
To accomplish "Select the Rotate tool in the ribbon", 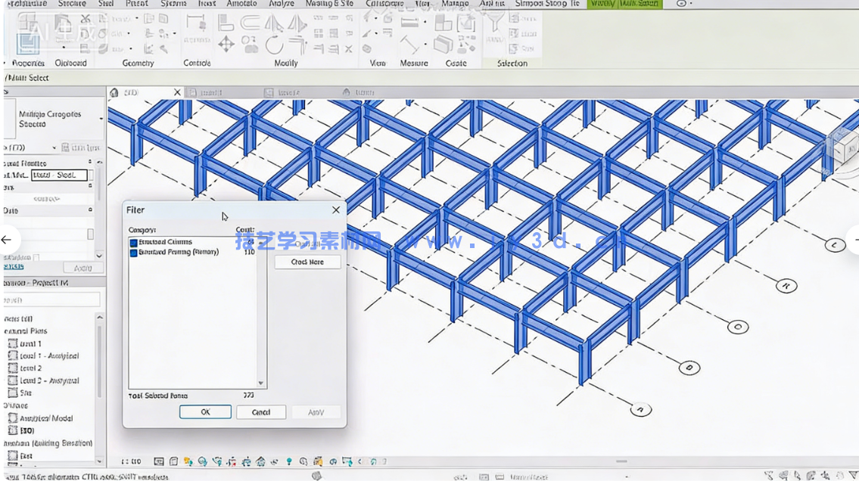I will [x=273, y=45].
